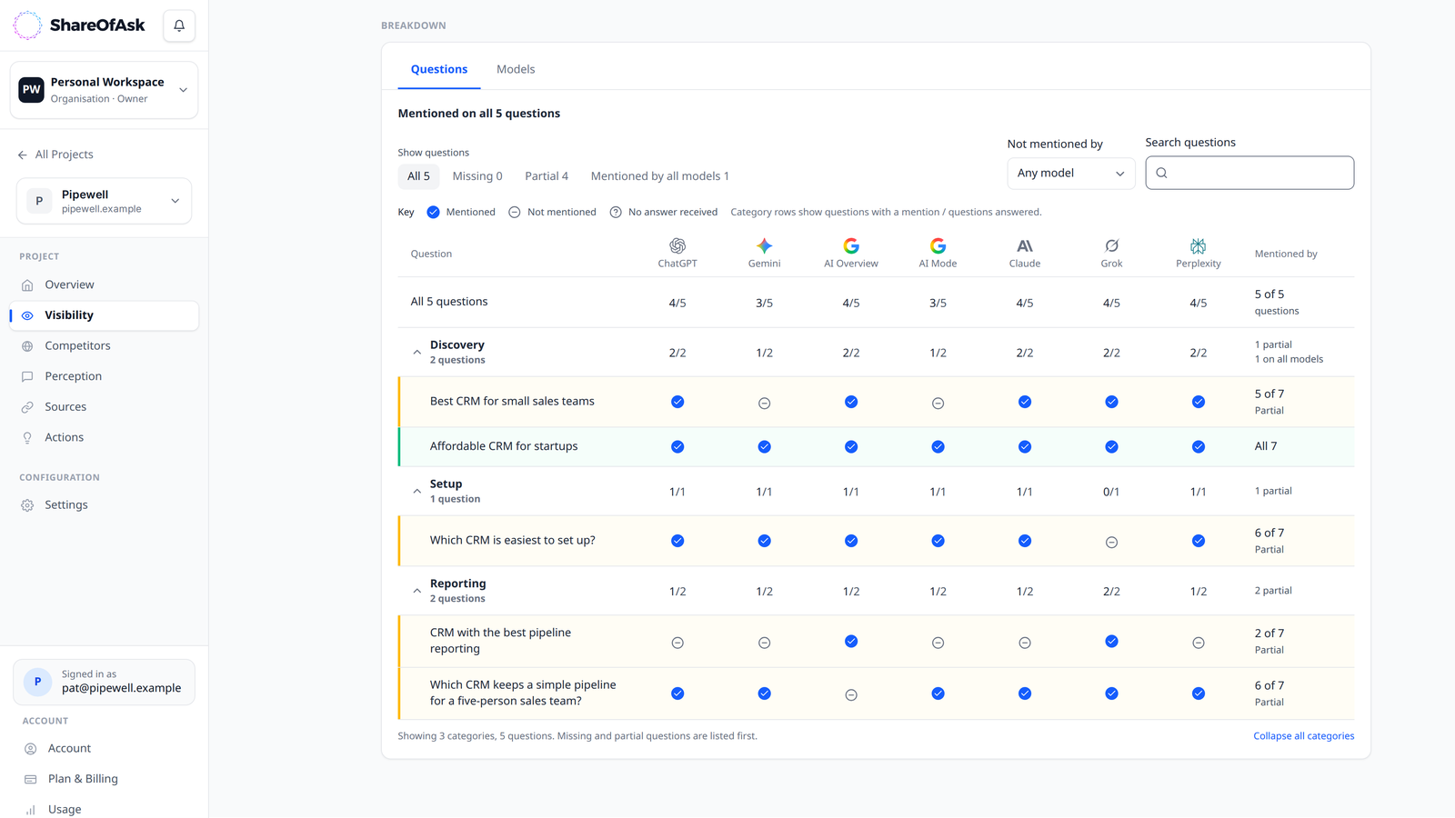Click the Gemini not-mentioned icon for Best CRM for small sales teams
This screenshot has width=1455, height=818.
point(764,403)
